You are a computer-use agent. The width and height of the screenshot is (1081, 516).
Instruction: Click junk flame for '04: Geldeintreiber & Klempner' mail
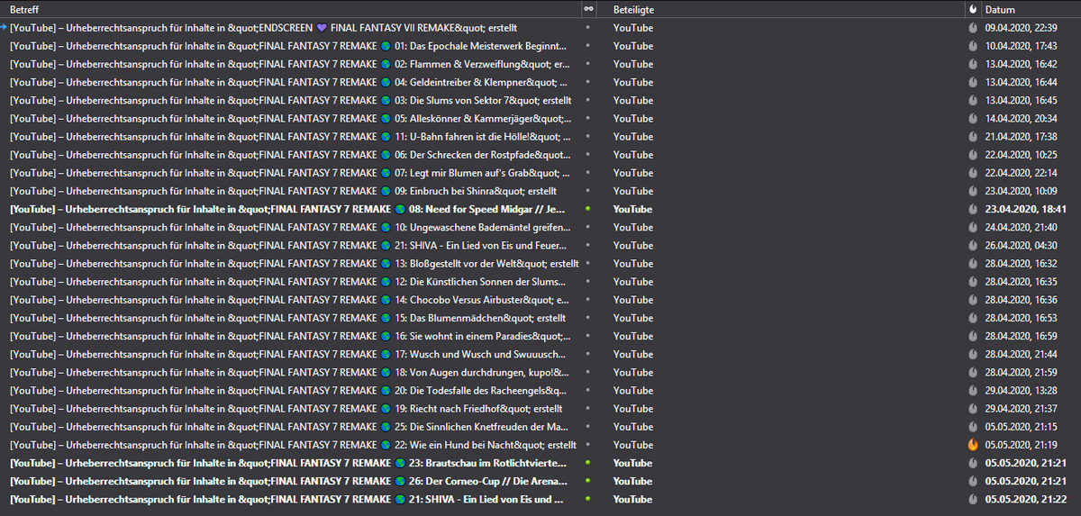pos(973,82)
